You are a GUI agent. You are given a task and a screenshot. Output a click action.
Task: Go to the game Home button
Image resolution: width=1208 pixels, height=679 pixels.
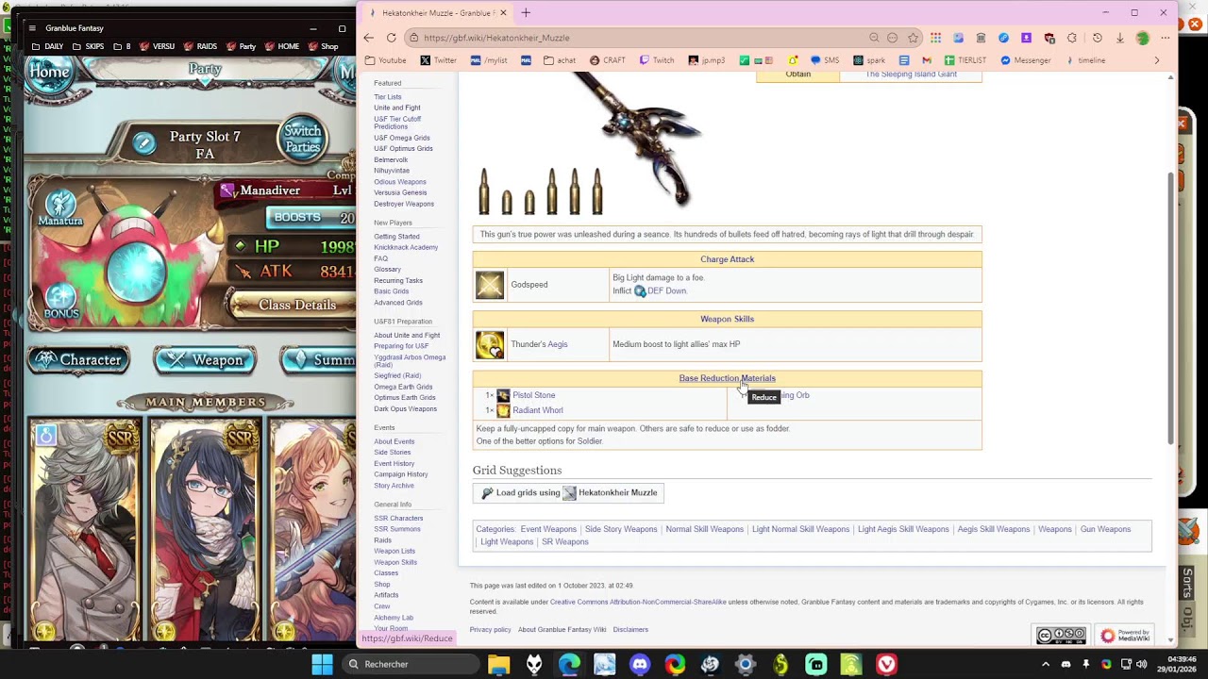[49, 73]
